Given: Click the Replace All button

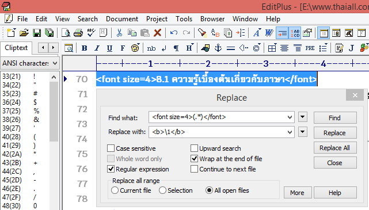Looking at the screenshot, I should pyautogui.click(x=335, y=148).
